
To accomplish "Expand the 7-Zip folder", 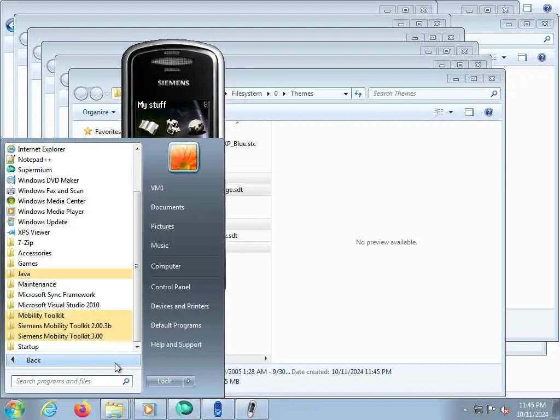I will [69, 242].
